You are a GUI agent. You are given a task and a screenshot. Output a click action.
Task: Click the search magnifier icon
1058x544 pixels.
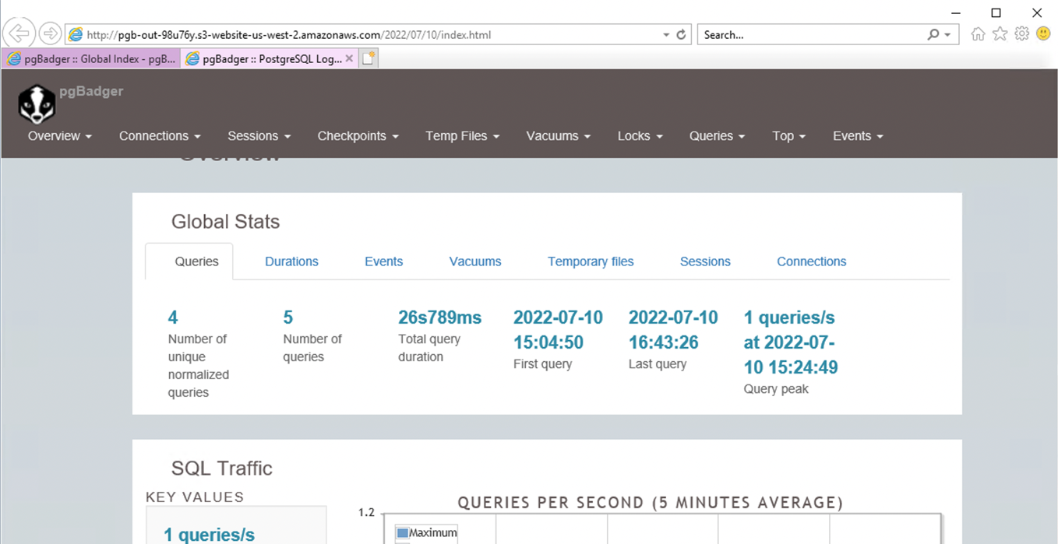coord(933,35)
